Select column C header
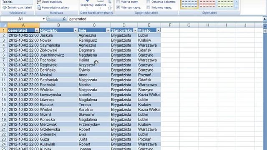This screenshot has width=267, height=150. tap(94, 25)
